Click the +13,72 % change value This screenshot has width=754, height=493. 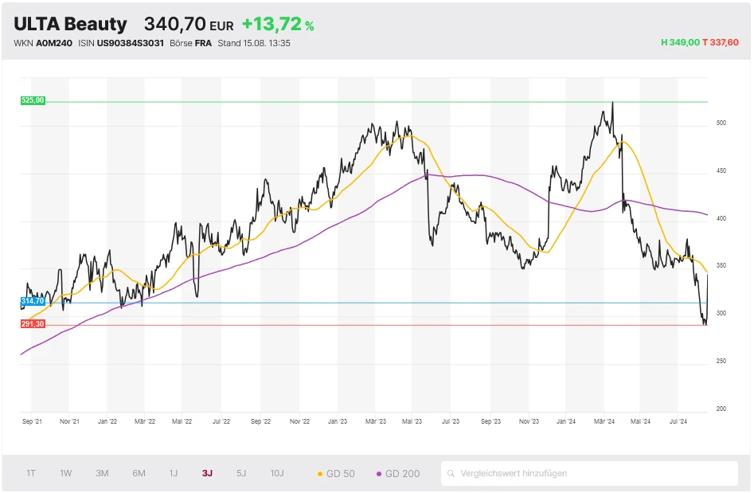(277, 25)
